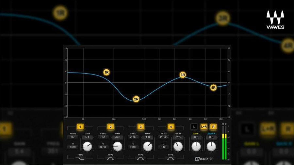Click the 2R band marker on graph
The width and height of the screenshot is (294, 165).
[136, 99]
